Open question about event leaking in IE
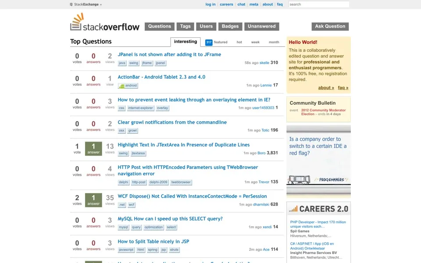Screen dimensions: 421x263 coord(194,100)
